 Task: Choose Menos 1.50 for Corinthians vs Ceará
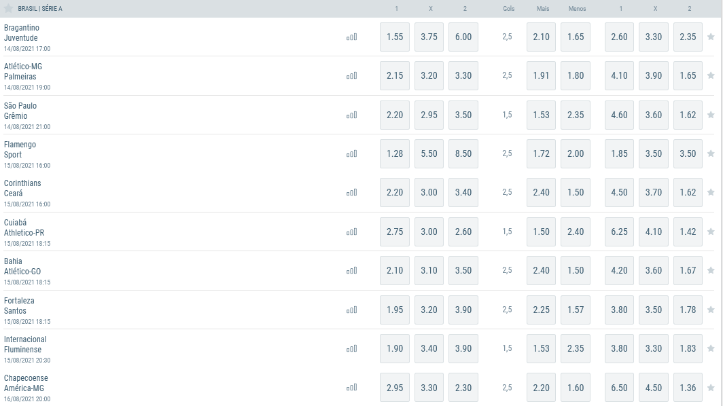[x=576, y=193]
